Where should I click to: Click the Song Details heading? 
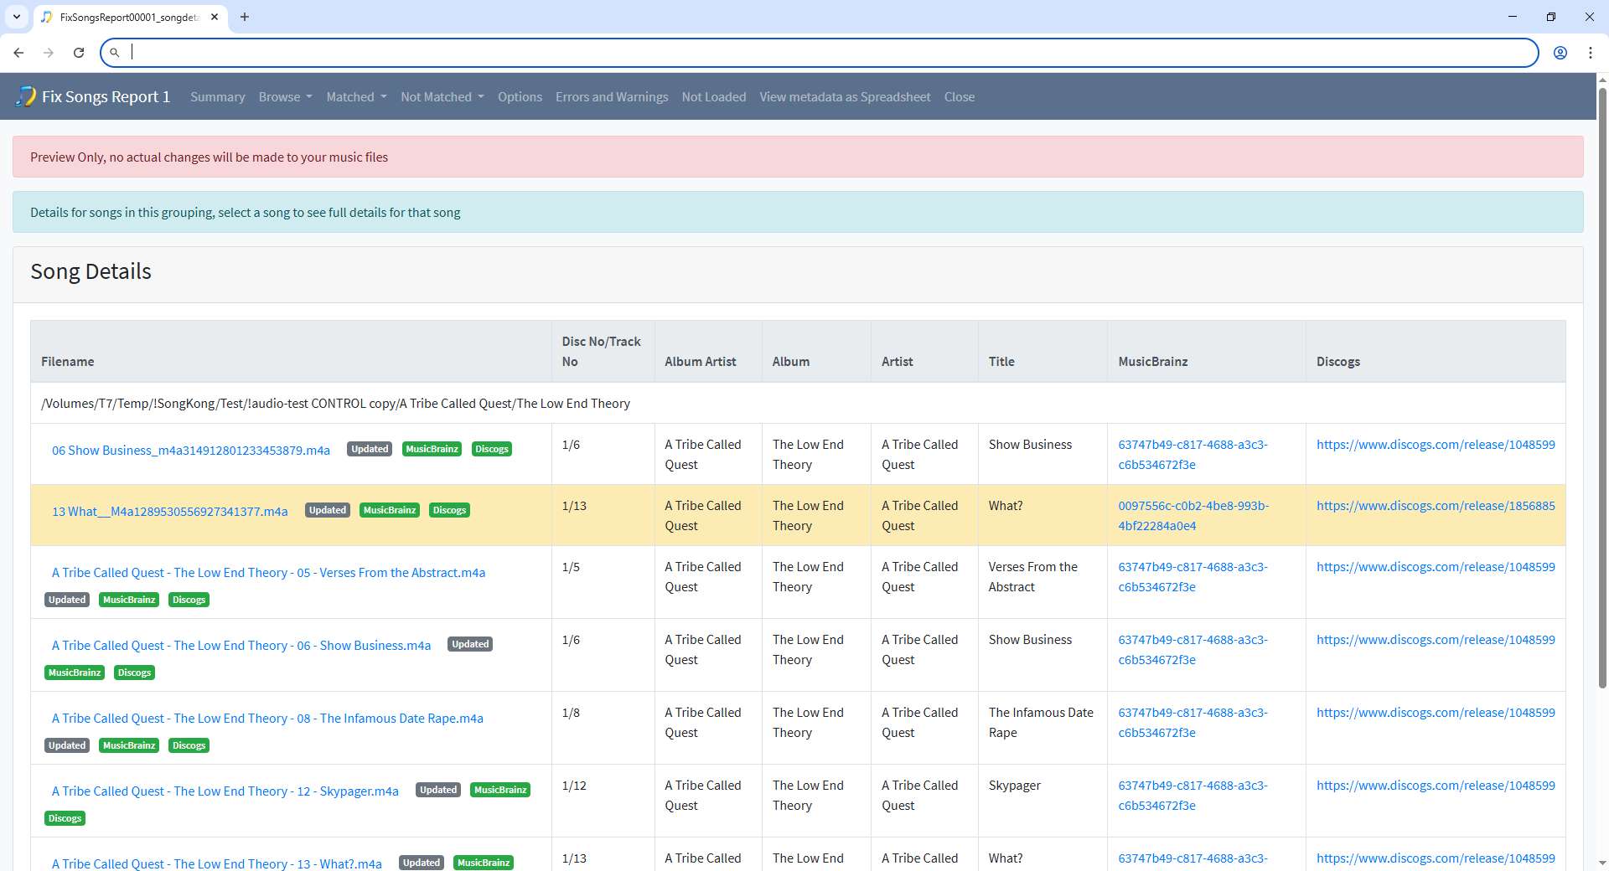[x=91, y=271]
